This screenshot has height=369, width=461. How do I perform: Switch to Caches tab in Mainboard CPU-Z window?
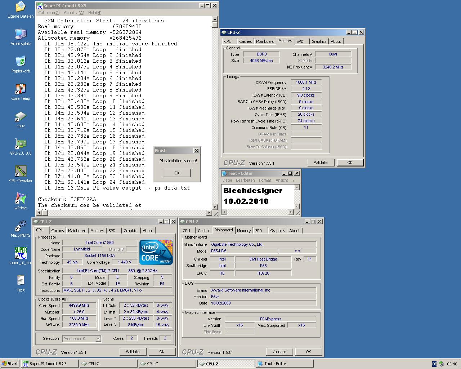(x=204, y=231)
